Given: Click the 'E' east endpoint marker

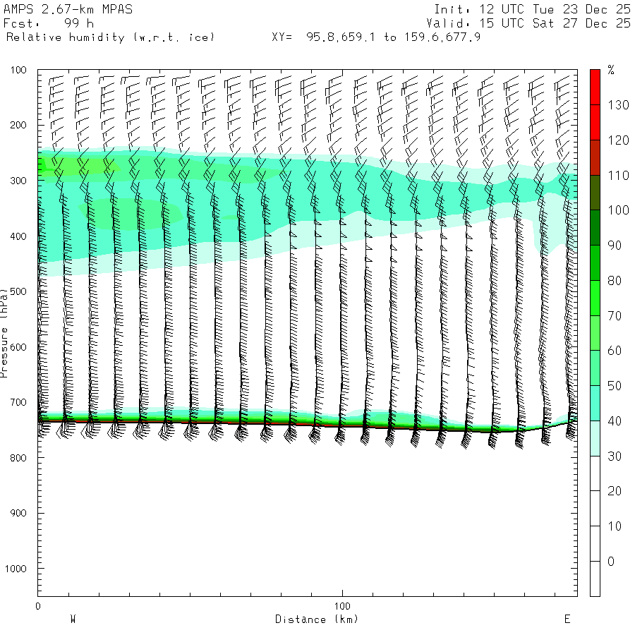Looking at the screenshot, I should (567, 619).
